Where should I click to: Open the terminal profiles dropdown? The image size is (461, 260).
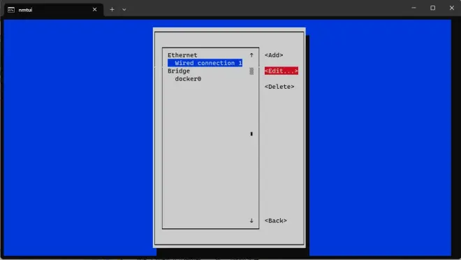[x=124, y=10]
